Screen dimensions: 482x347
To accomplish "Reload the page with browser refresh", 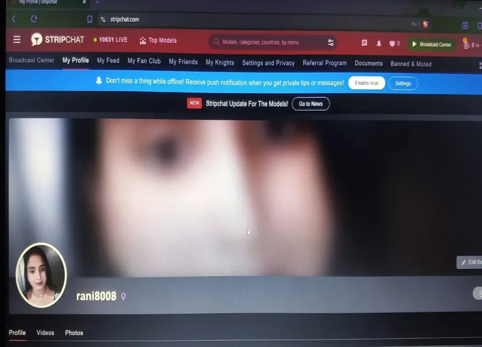I will (34, 19).
